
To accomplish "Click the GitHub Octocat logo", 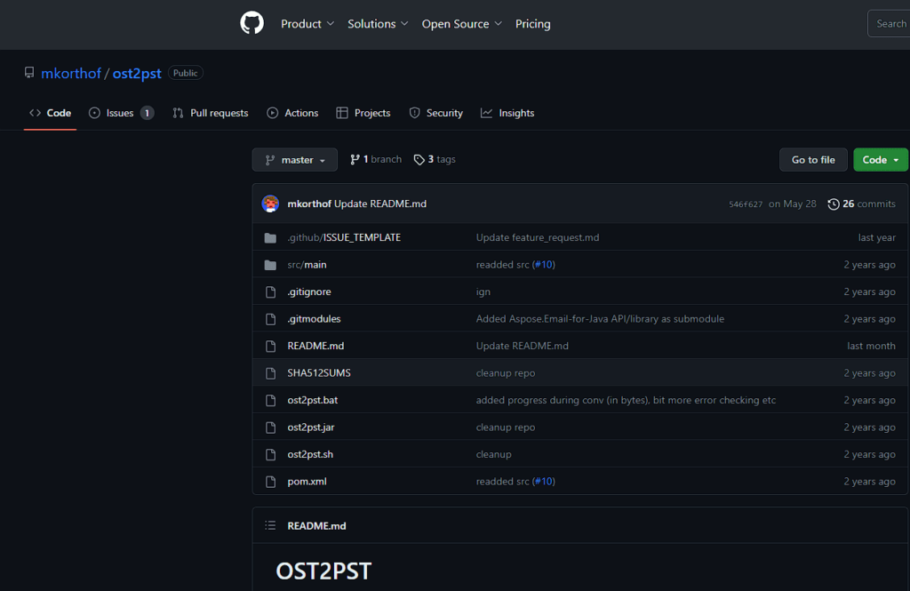I will (251, 24).
